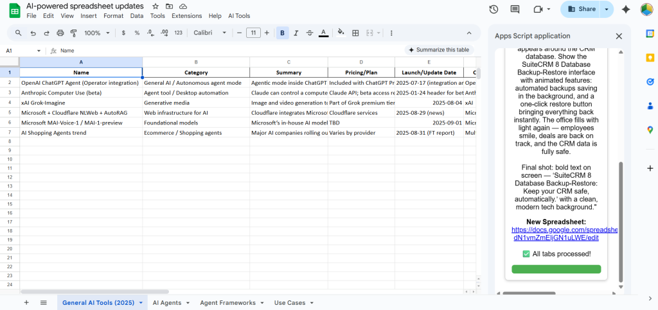Image resolution: width=658 pixels, height=310 pixels.
Task: Switch to the Agent Frameworks tab
Action: [x=228, y=302]
